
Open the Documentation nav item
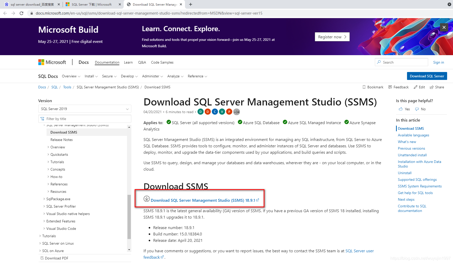click(107, 62)
